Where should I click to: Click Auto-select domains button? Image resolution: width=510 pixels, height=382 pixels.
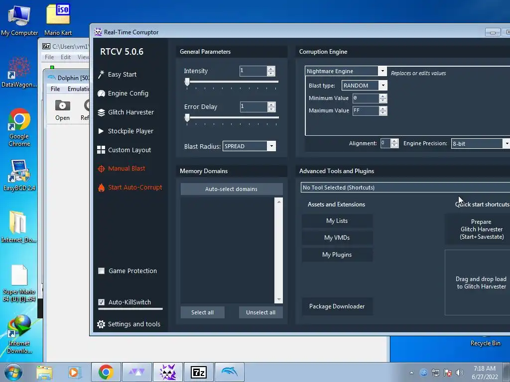[231, 189]
